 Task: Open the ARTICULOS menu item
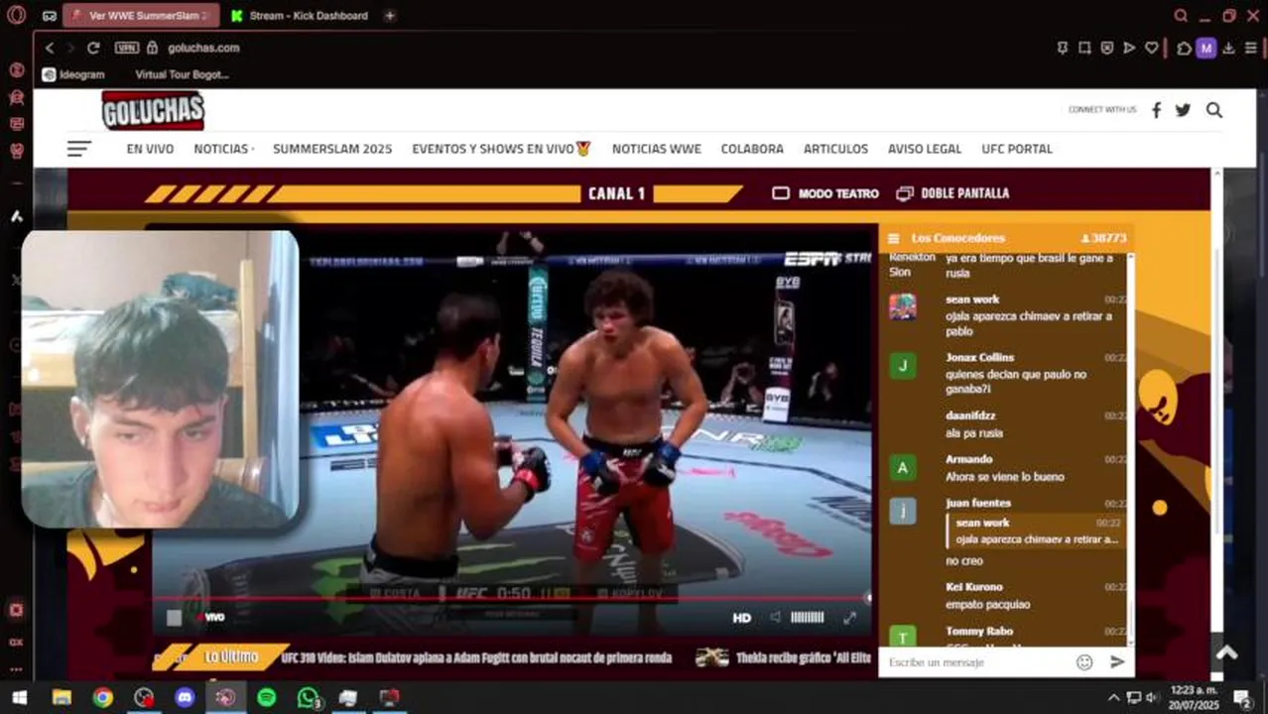[835, 149]
